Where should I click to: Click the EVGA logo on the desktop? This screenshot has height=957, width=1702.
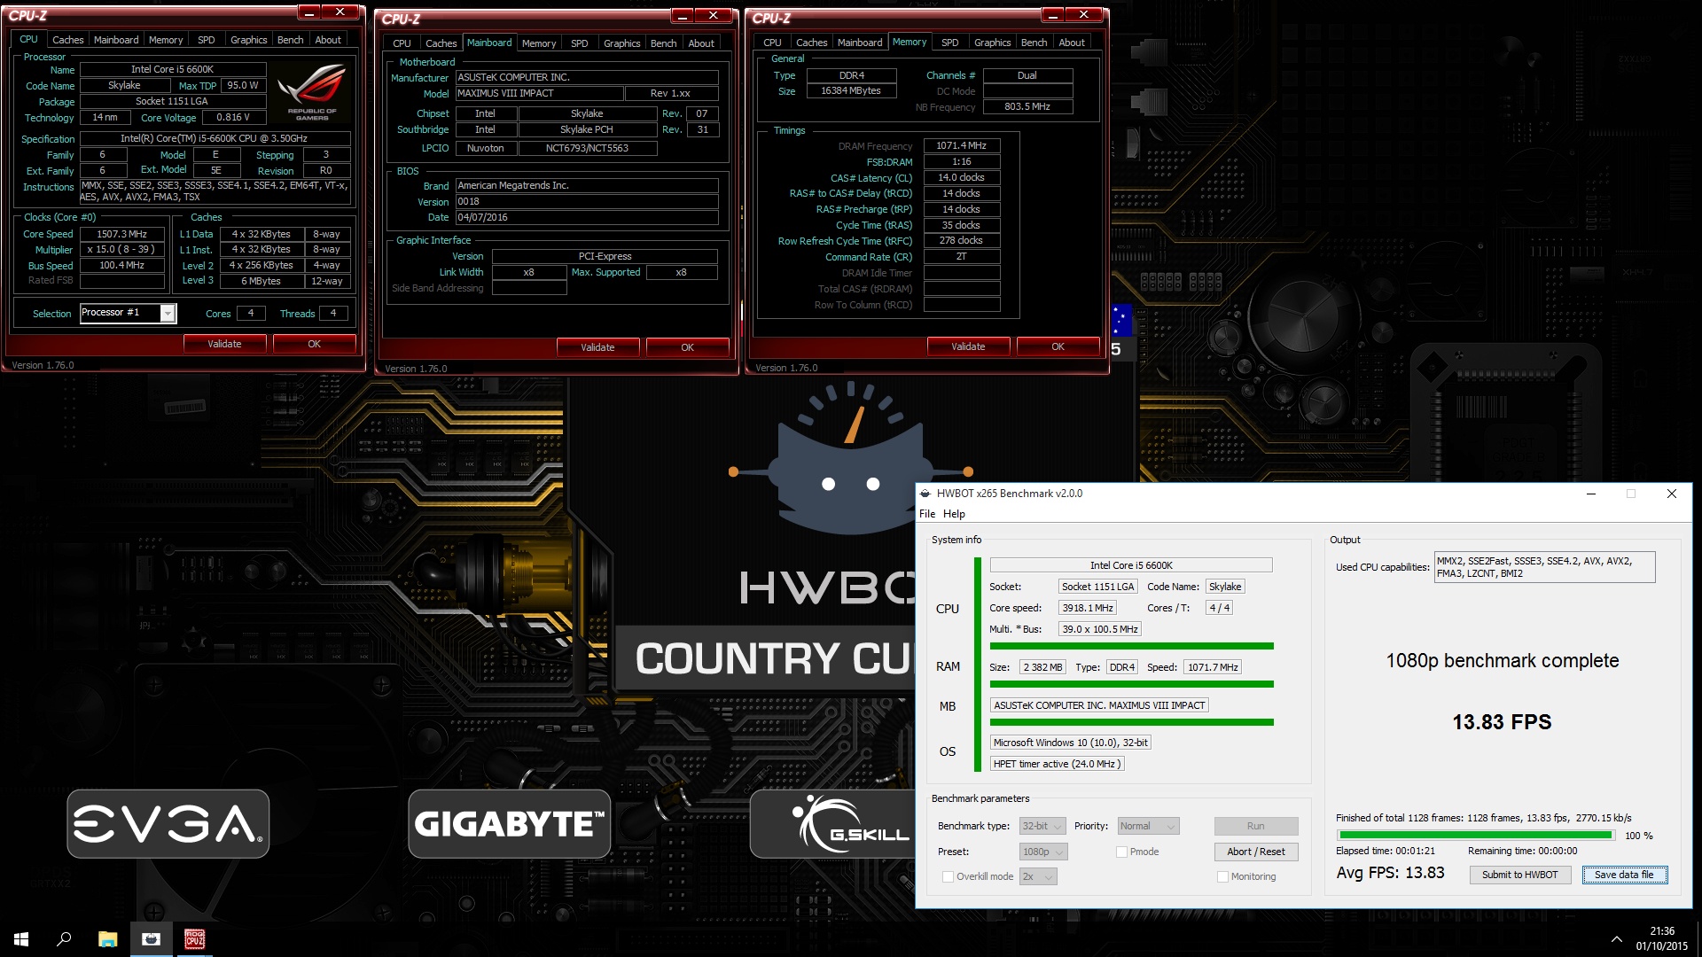pos(168,824)
